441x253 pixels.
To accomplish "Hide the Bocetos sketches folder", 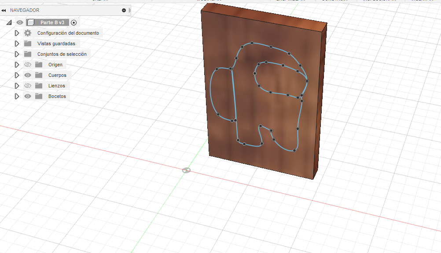I will click(x=28, y=96).
